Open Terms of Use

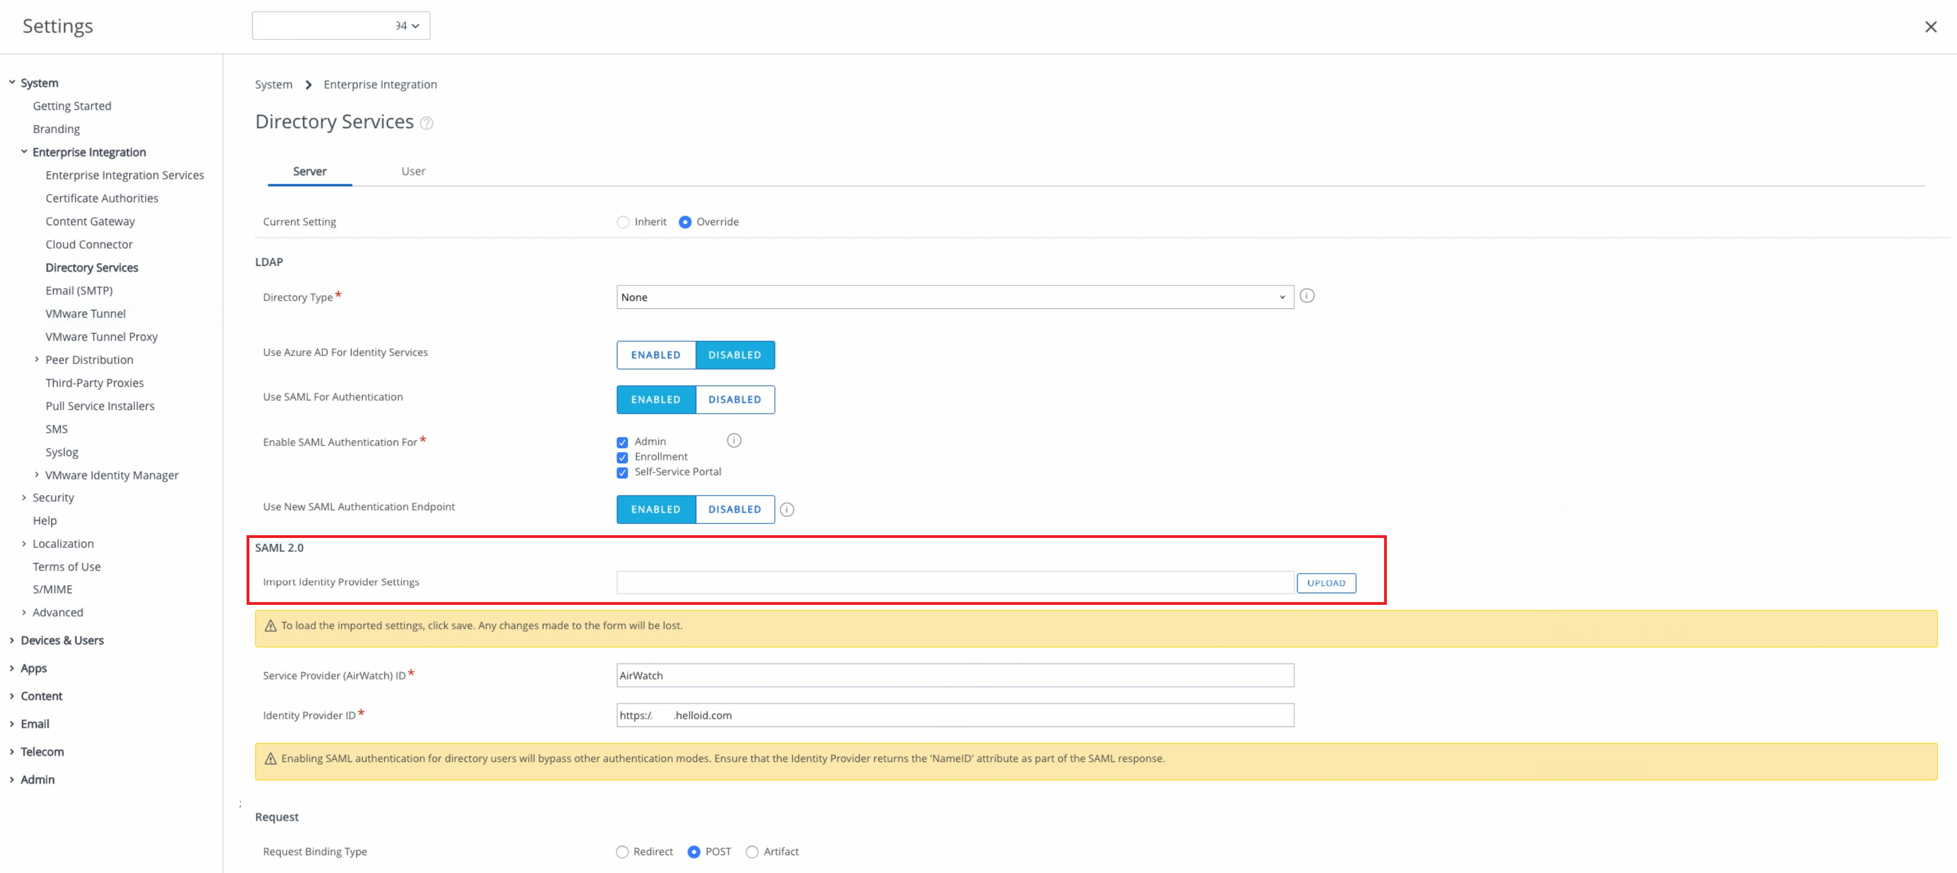coord(67,567)
